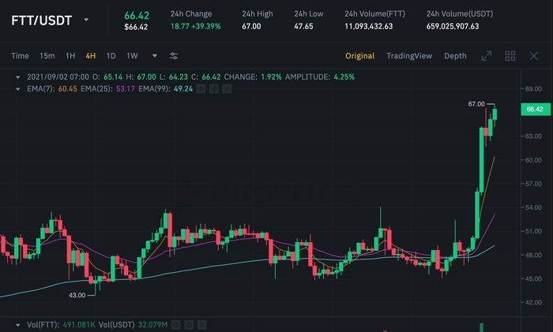Viewport: 553px width, 332px height.
Task: Remove Volume indicator with X
Action: [x=201, y=325]
